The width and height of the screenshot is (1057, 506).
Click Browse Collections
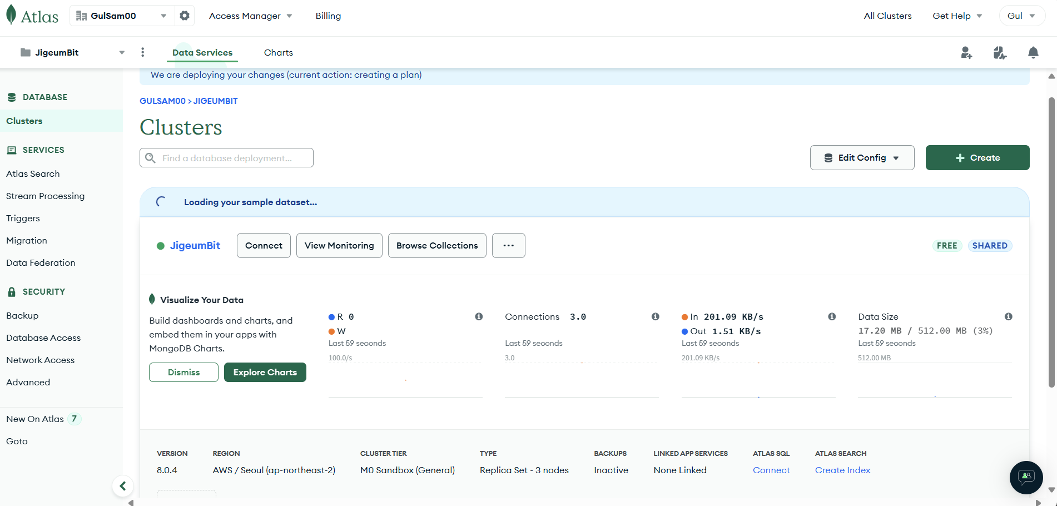[x=437, y=245]
